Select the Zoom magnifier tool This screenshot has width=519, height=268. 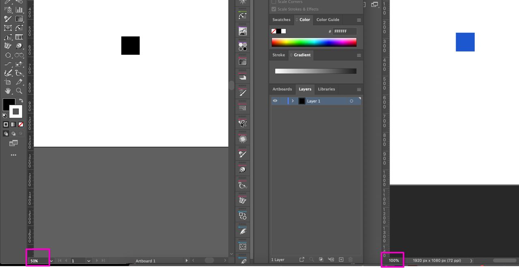(x=19, y=91)
